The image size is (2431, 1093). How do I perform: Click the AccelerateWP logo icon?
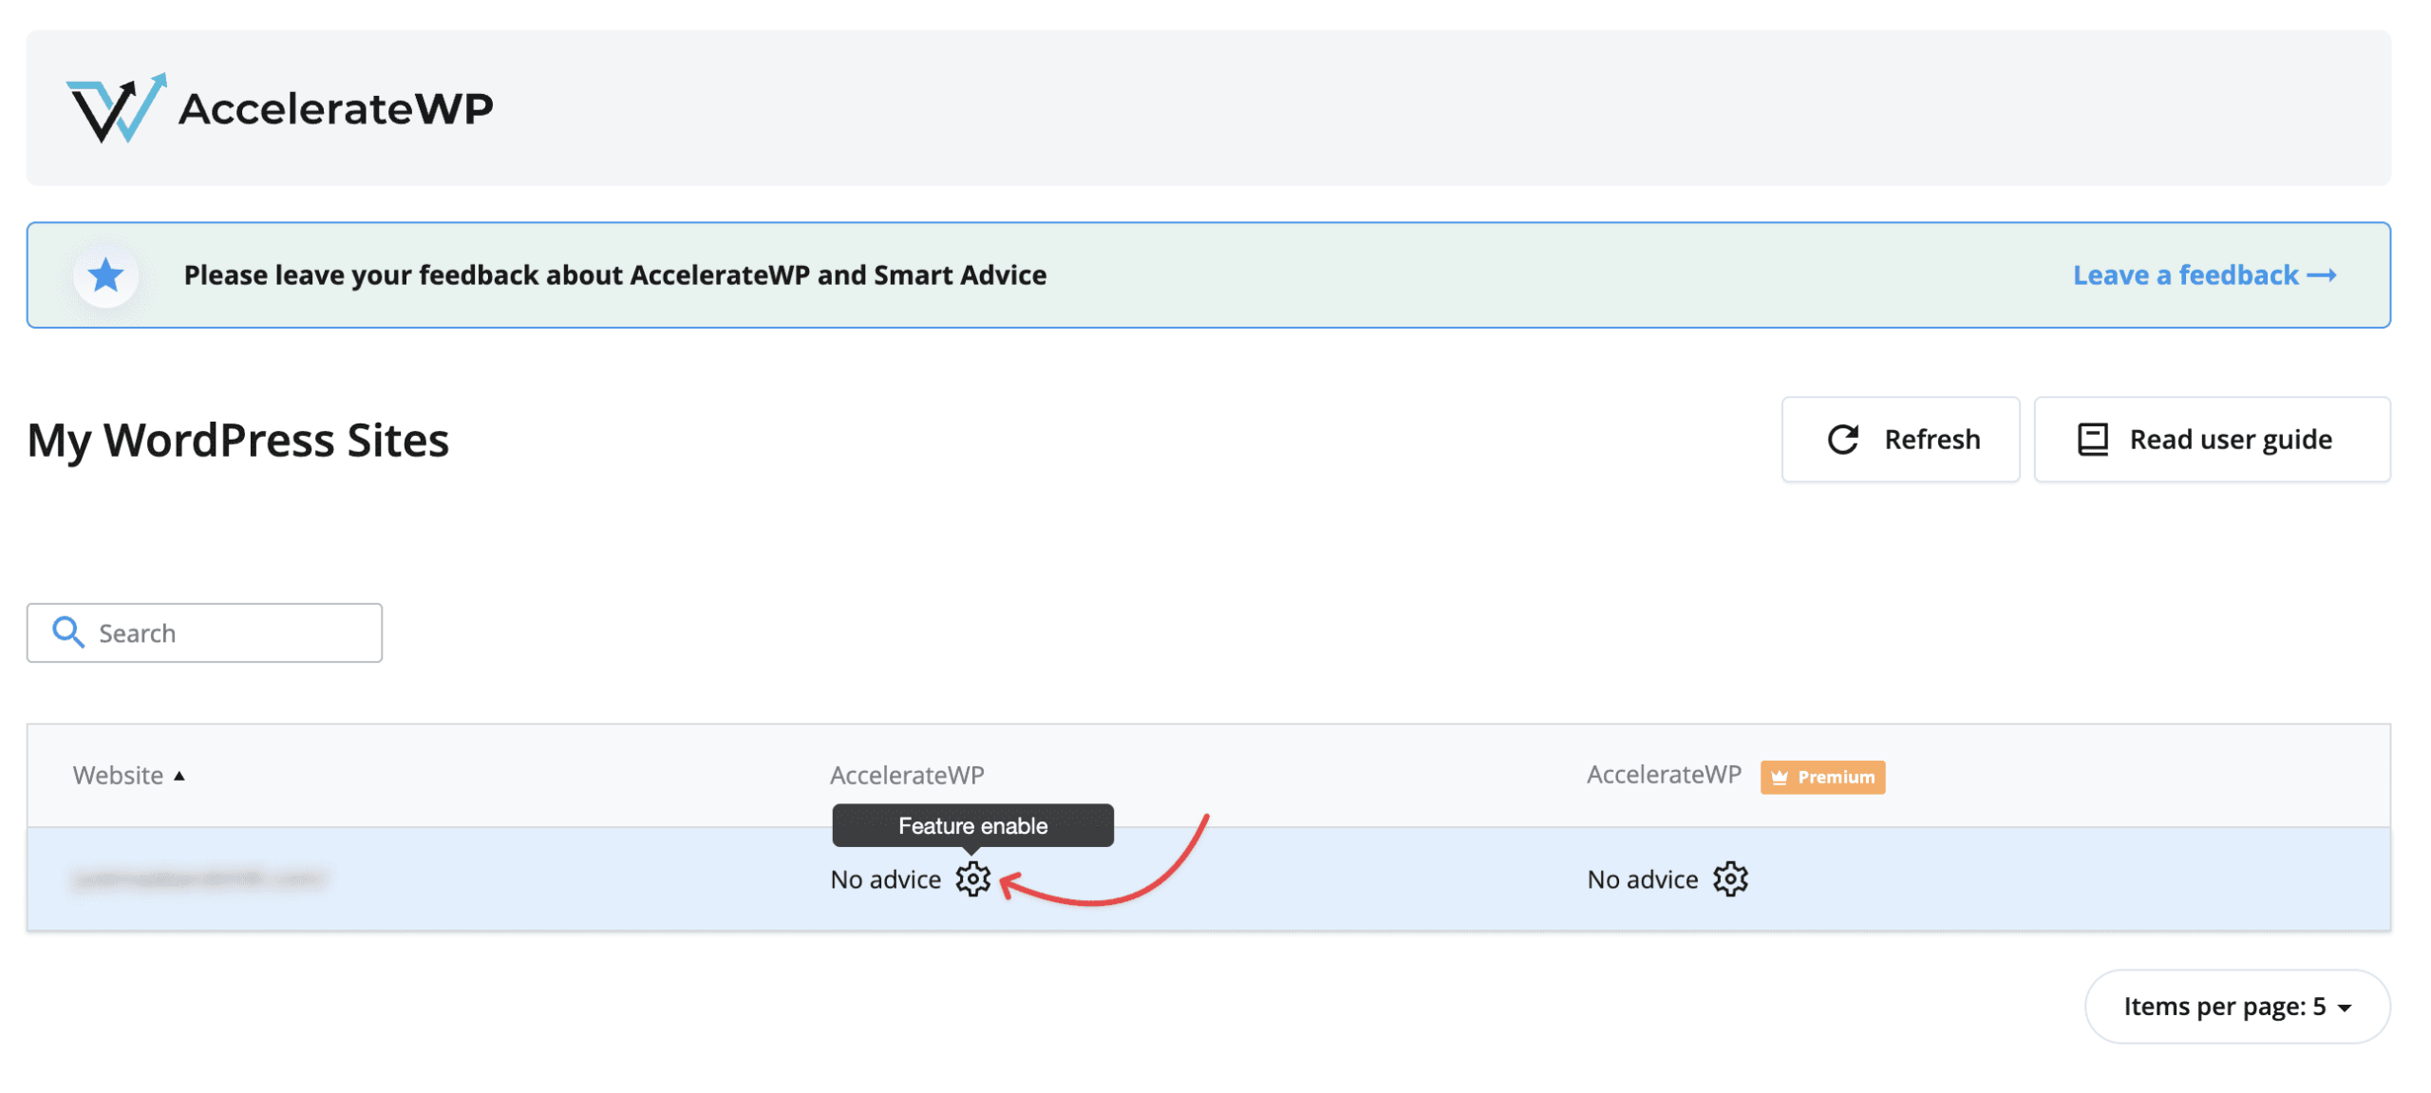[x=116, y=107]
